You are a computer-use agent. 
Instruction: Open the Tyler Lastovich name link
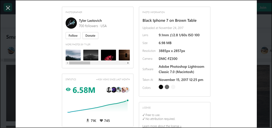click(90, 21)
